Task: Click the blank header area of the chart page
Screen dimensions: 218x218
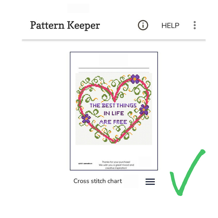Action: click(113, 60)
